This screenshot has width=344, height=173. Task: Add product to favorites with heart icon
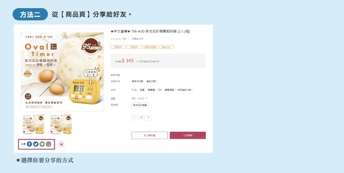coord(61,144)
